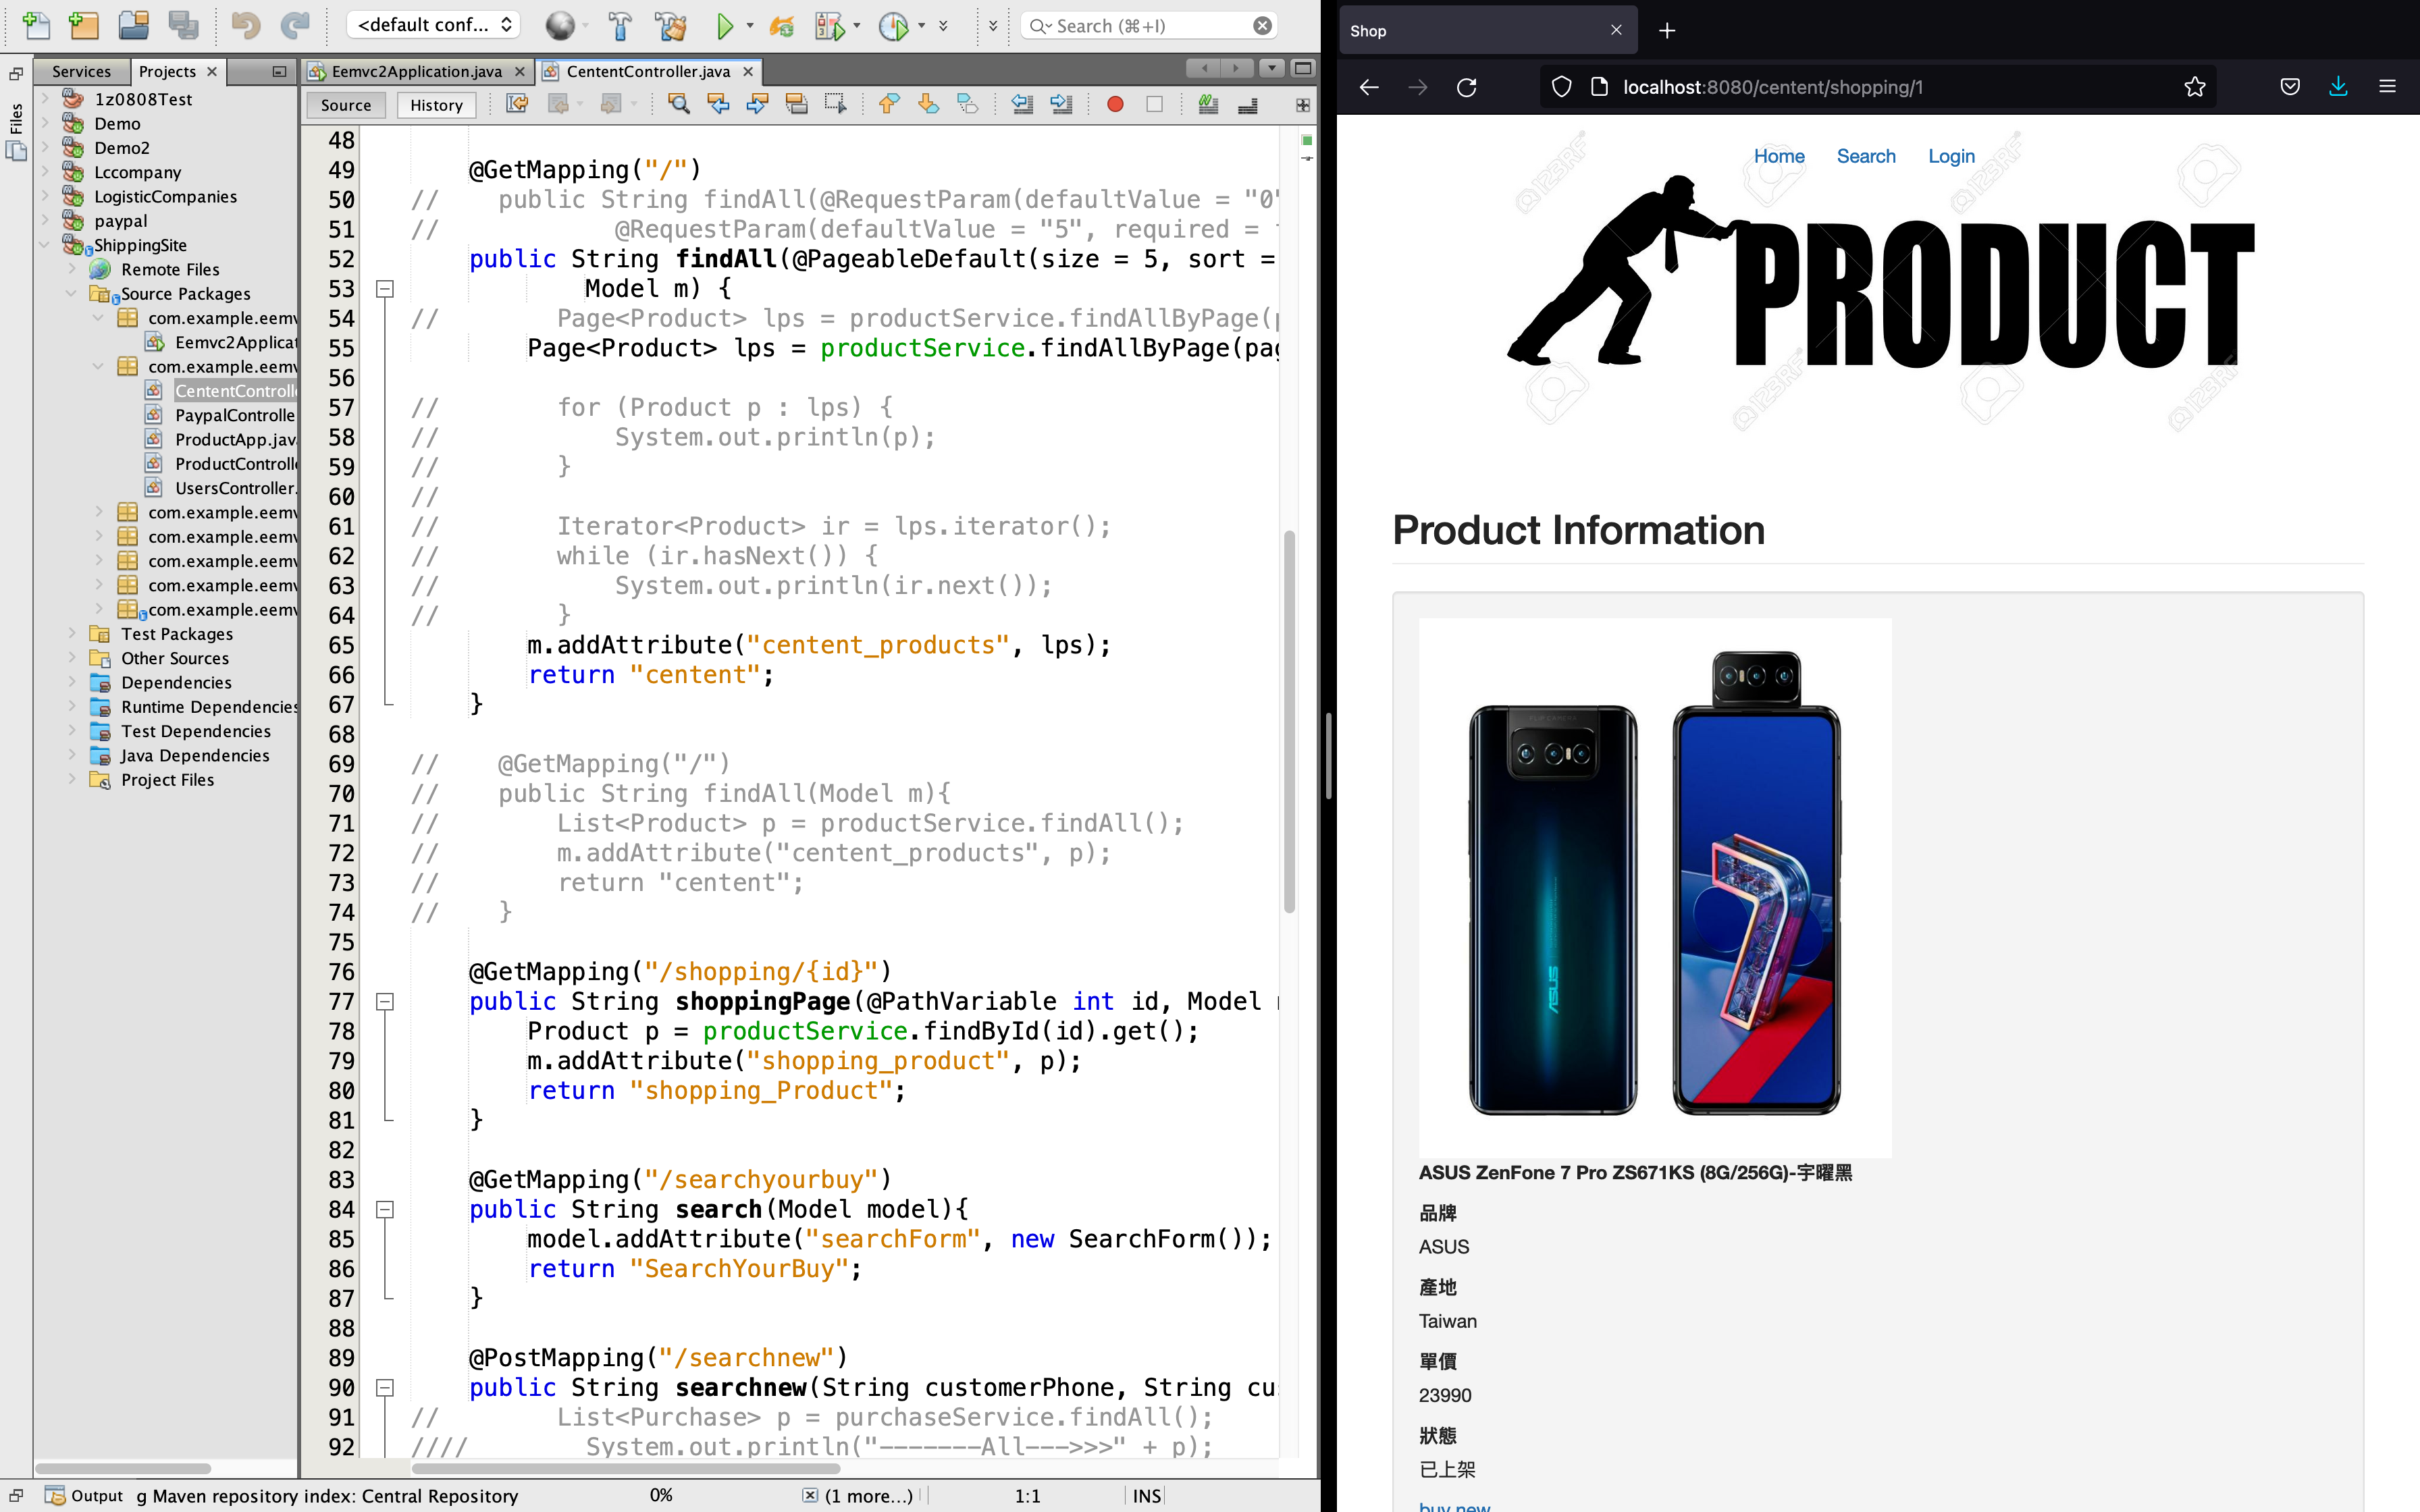2420x1512 pixels.
Task: Switch to Eemvc2Application.java editor tab
Action: click(x=416, y=71)
